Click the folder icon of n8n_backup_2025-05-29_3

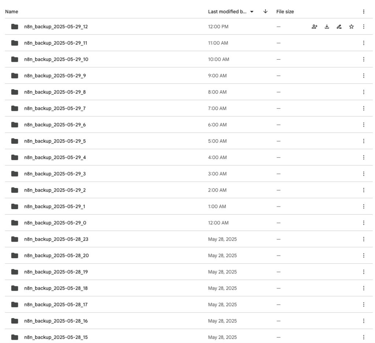(15, 174)
